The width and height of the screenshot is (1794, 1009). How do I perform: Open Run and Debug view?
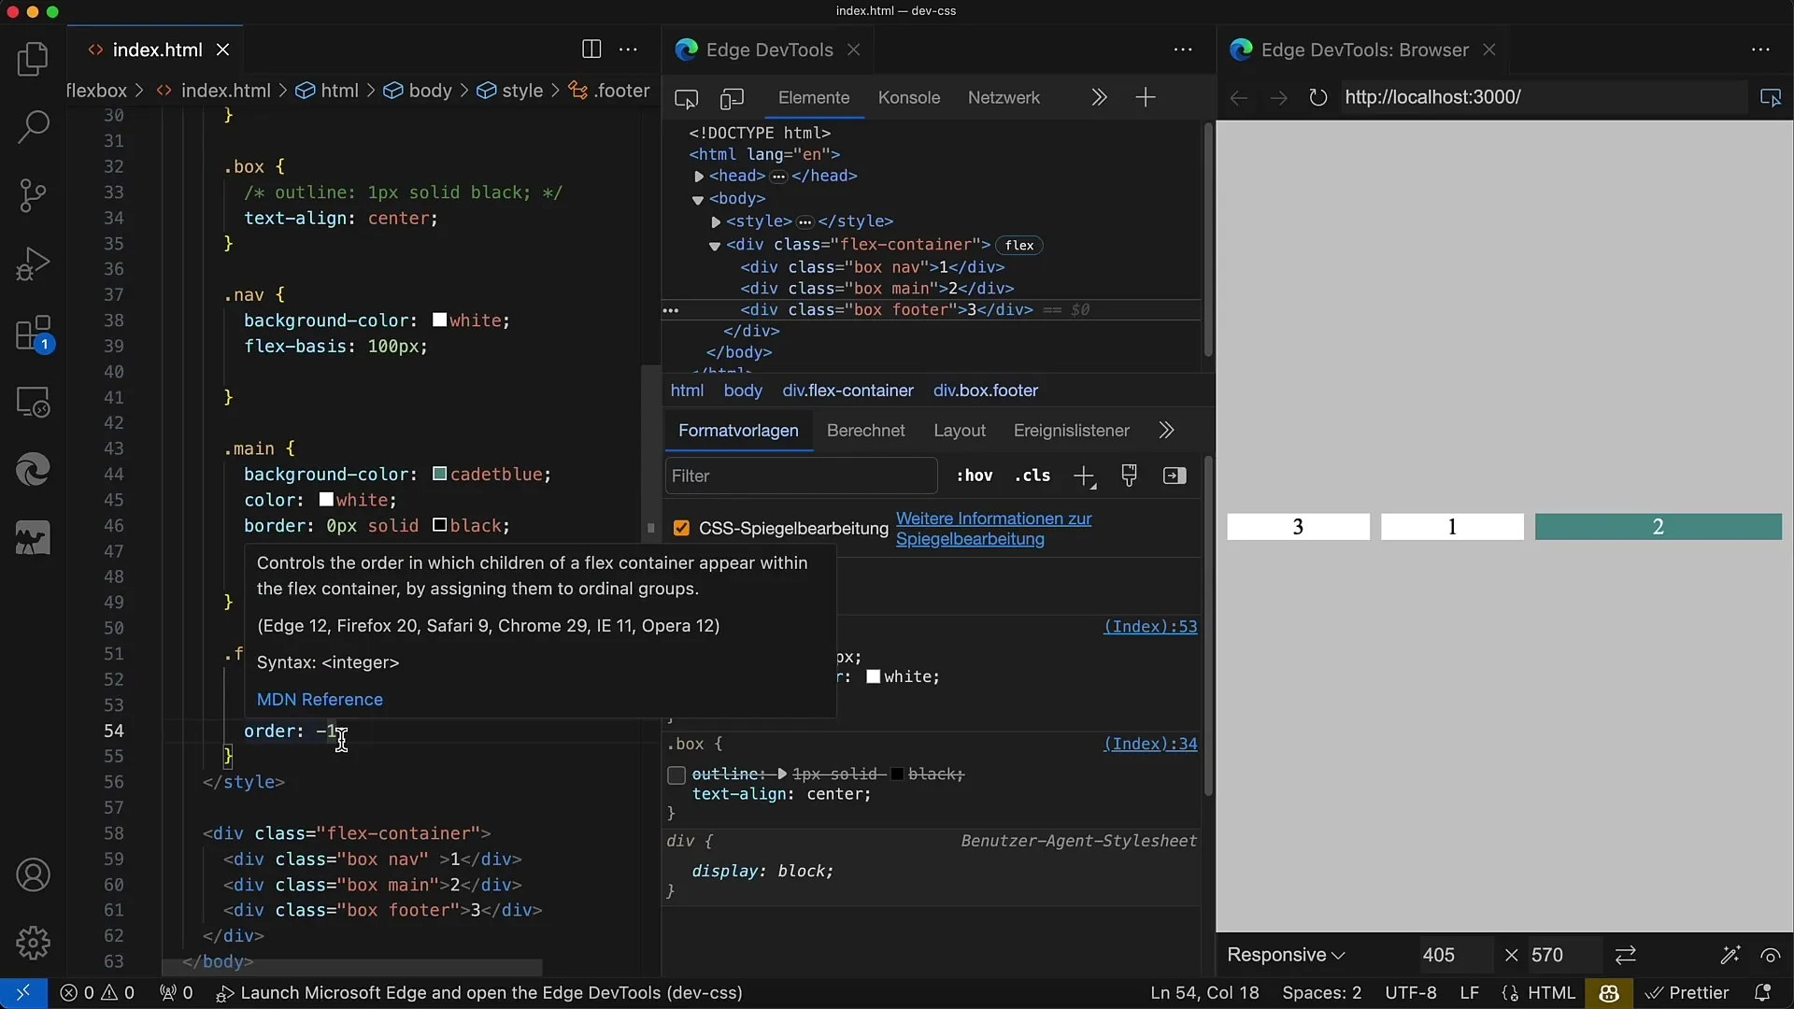33,264
